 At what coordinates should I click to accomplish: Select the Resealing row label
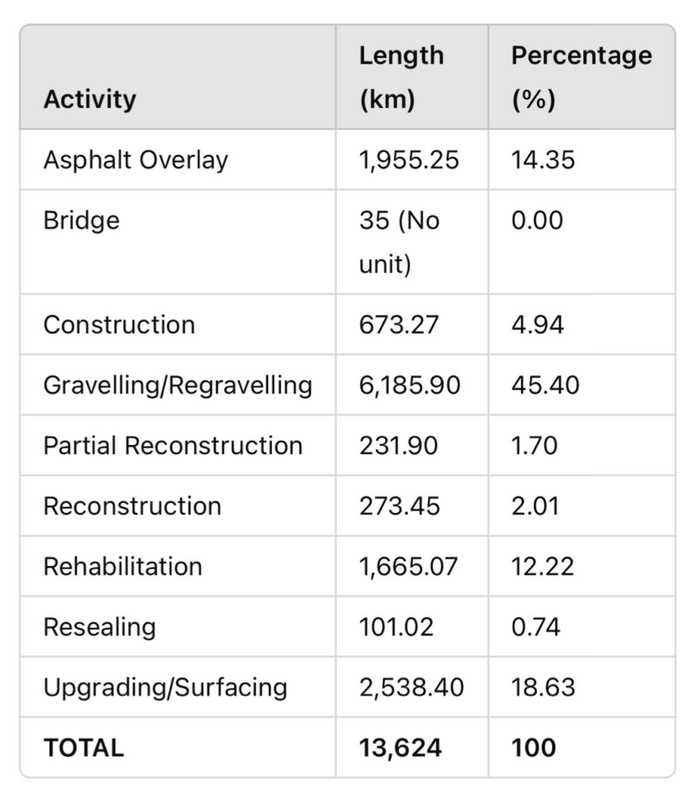(x=100, y=626)
